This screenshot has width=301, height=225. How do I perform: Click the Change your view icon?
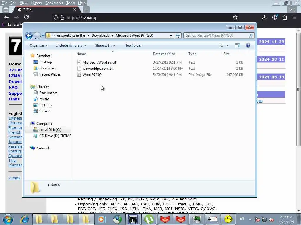point(221,45)
